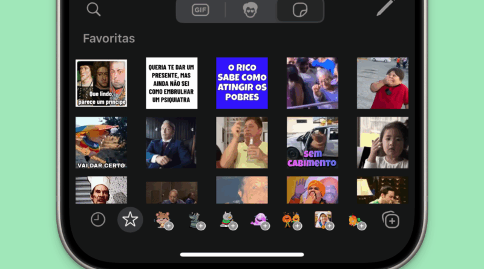
Task: Select the close-up surprised face sticker
Action: 242,190
